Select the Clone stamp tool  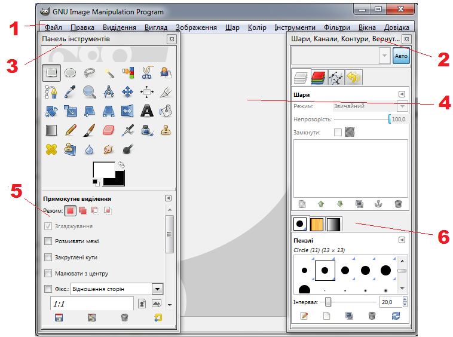coord(166,130)
